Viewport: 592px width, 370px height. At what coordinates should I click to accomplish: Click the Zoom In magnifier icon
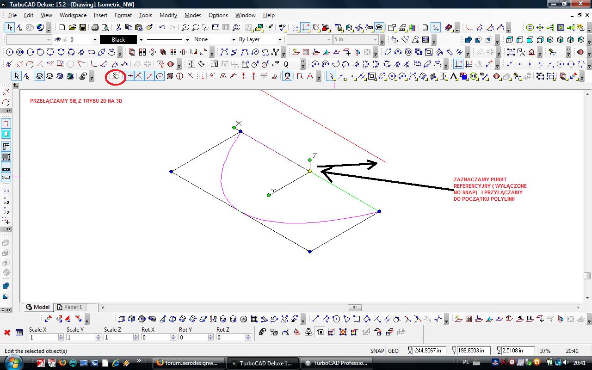tap(185, 28)
